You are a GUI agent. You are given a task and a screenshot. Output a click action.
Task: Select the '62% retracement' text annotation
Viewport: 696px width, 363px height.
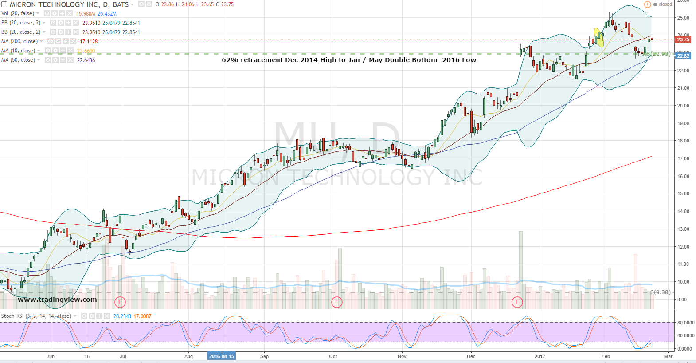tap(349, 60)
